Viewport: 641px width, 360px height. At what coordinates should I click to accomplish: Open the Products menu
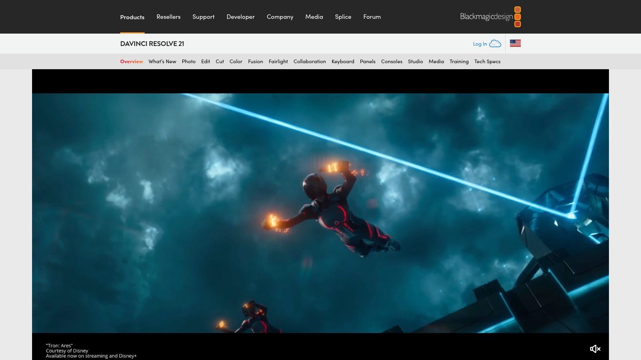pos(132,17)
